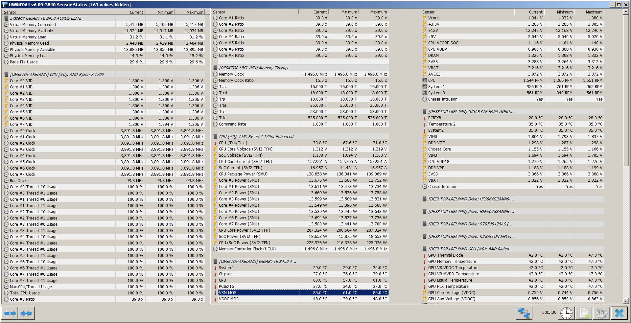Click the Current column header in right panel
The image size is (631, 323).
(x=529, y=12)
